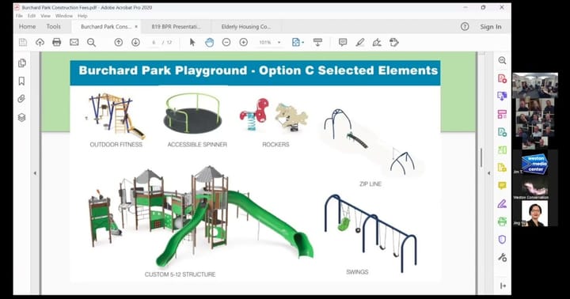Image resolution: width=570 pixels, height=299 pixels.
Task: Zoom in with the plus icon
Action: 243,43
